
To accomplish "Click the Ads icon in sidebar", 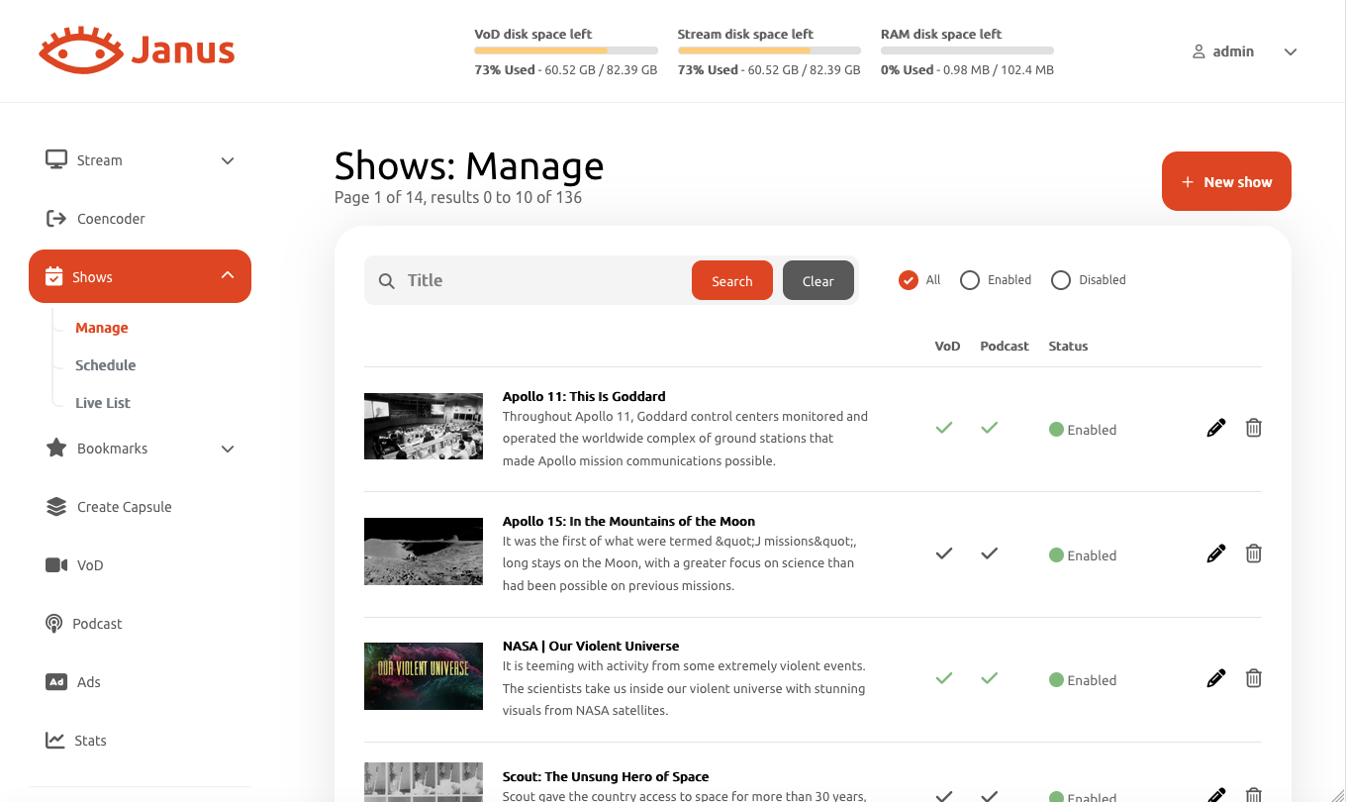I will pyautogui.click(x=56, y=681).
